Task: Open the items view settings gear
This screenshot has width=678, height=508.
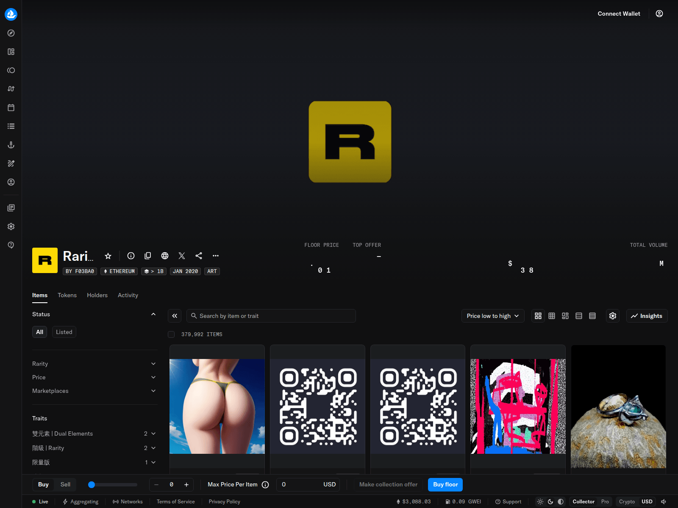Action: pos(613,316)
